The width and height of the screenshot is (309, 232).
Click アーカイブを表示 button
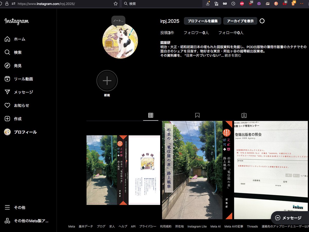point(240,21)
